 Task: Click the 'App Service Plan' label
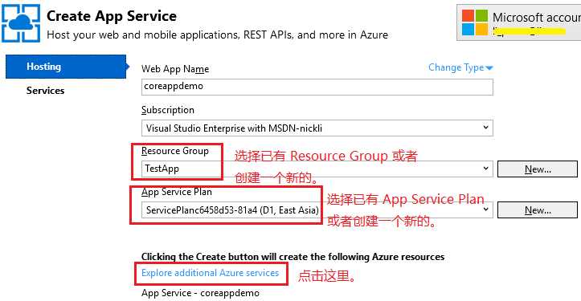pos(176,192)
